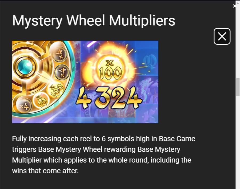Image resolution: width=240 pixels, height=189 pixels.
Task: Click the words Base Game in description
Action: coord(177,139)
